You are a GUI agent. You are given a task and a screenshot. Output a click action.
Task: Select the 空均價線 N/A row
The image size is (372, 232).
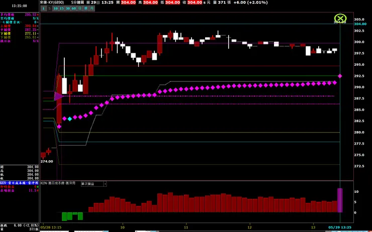(20, 18)
